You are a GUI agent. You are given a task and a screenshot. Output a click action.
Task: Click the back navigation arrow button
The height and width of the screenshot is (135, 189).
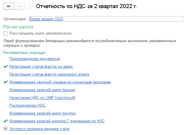(9, 6)
